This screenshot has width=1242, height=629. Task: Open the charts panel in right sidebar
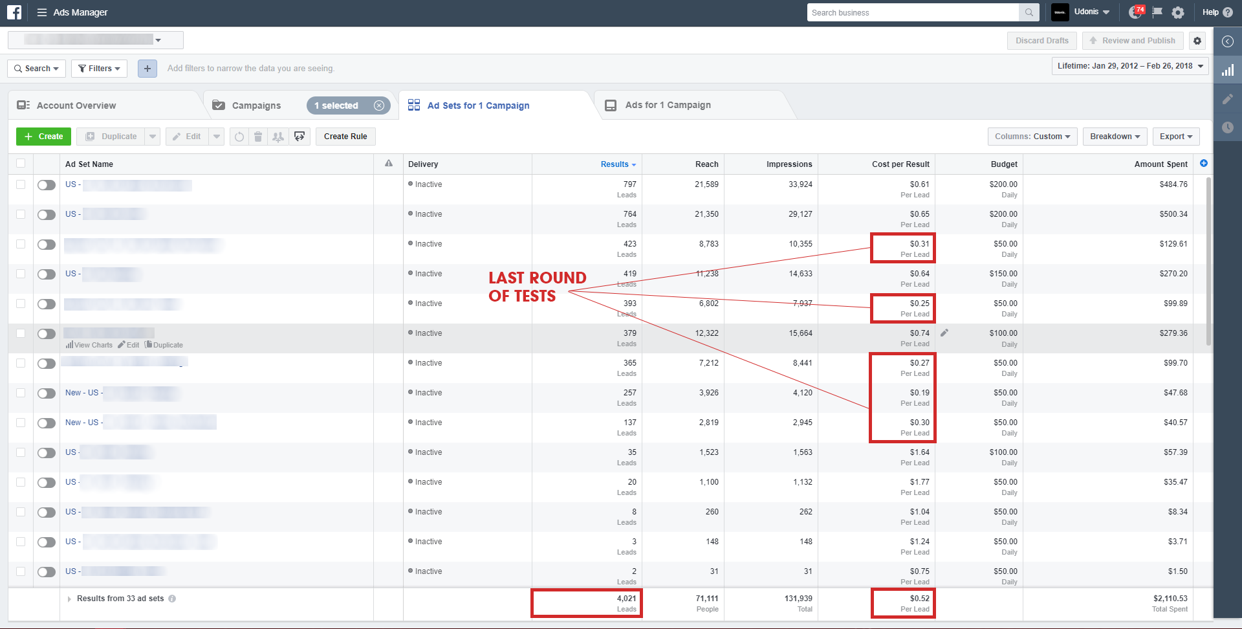(1228, 70)
